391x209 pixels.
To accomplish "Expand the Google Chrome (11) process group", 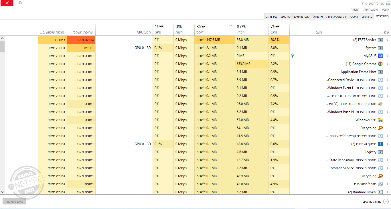I will point(387,64).
